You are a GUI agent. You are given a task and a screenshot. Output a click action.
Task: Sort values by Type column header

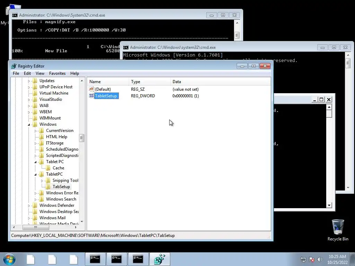(150, 82)
